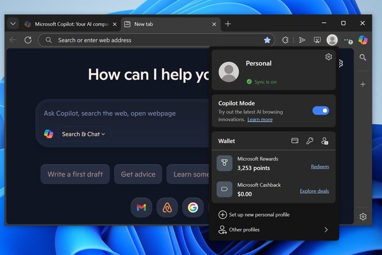Focus the Search or enter web address bar
The image size is (382, 255).
pyautogui.click(x=157, y=40)
